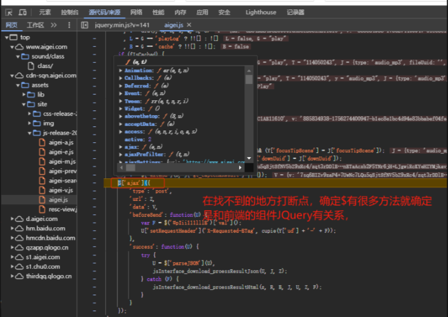
Task: Collapse the js-release folder
Action: pyautogui.click(x=30, y=133)
